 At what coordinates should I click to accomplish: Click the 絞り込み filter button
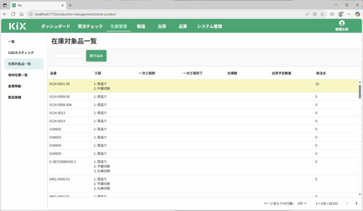coord(96,56)
